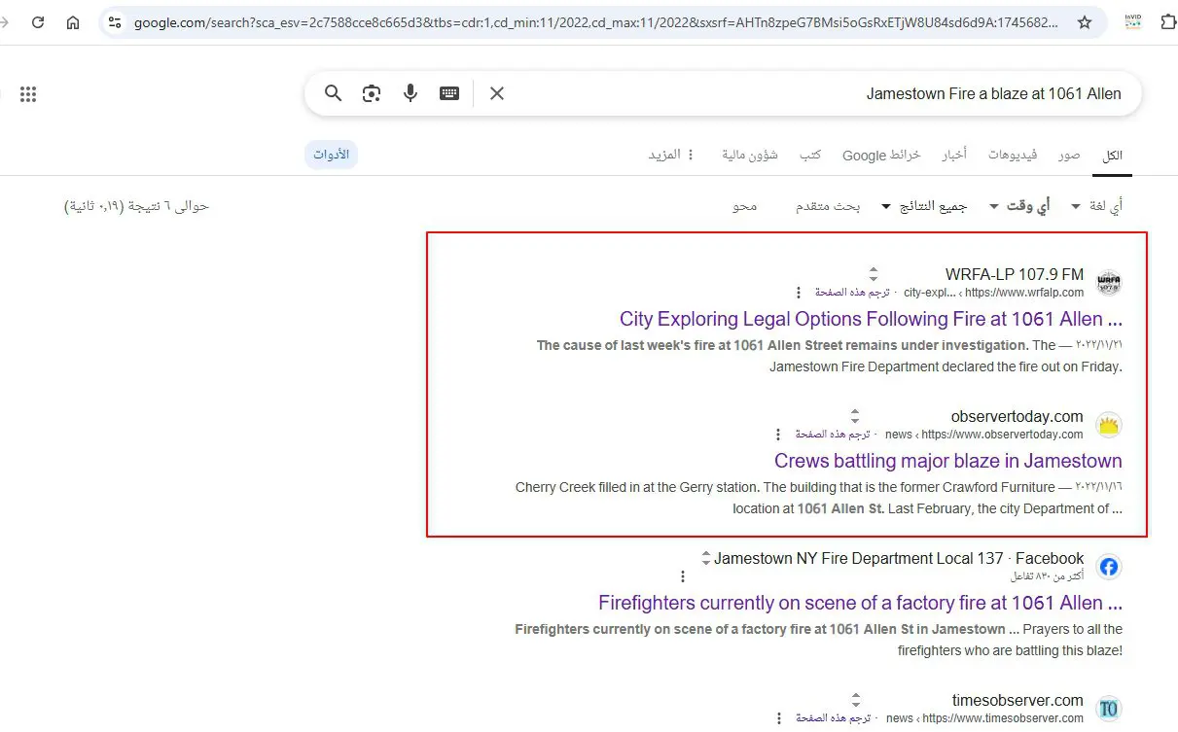
Task: Translate the WRFA page via ترجم هذه الصفحة
Action: pos(852,293)
